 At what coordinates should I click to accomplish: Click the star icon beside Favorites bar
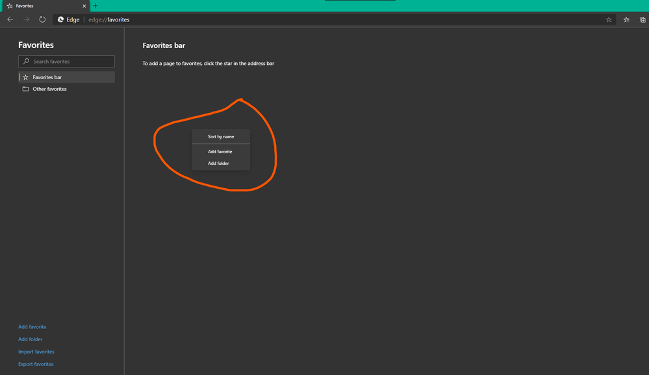click(25, 77)
